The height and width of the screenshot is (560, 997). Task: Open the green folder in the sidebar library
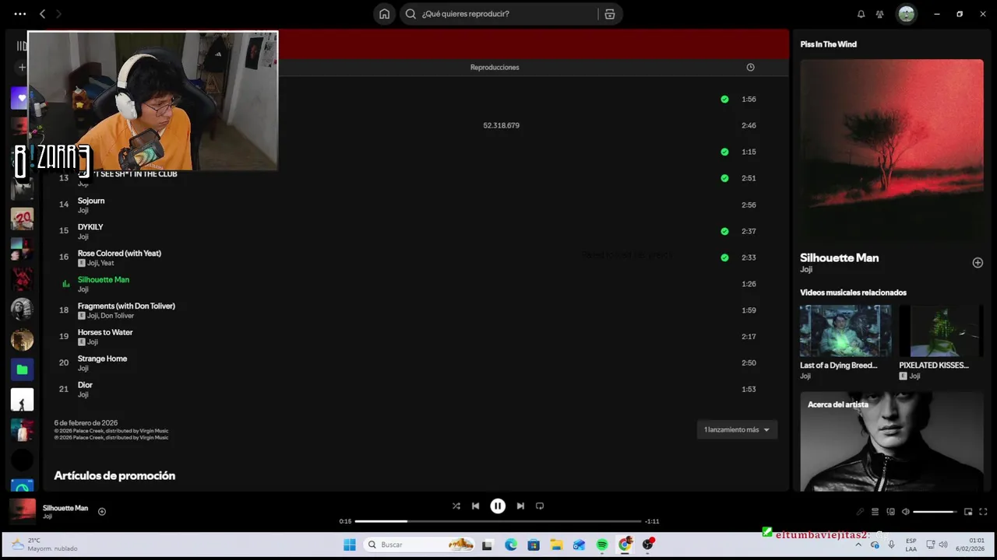[x=22, y=369]
